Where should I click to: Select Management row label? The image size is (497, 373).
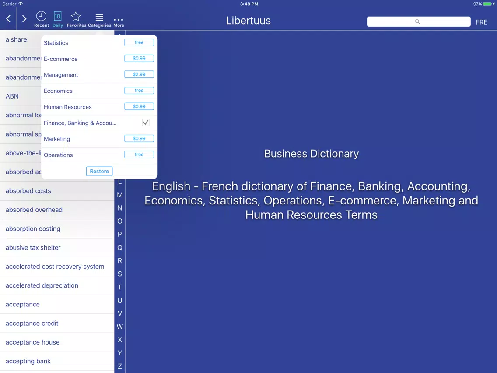[61, 75]
